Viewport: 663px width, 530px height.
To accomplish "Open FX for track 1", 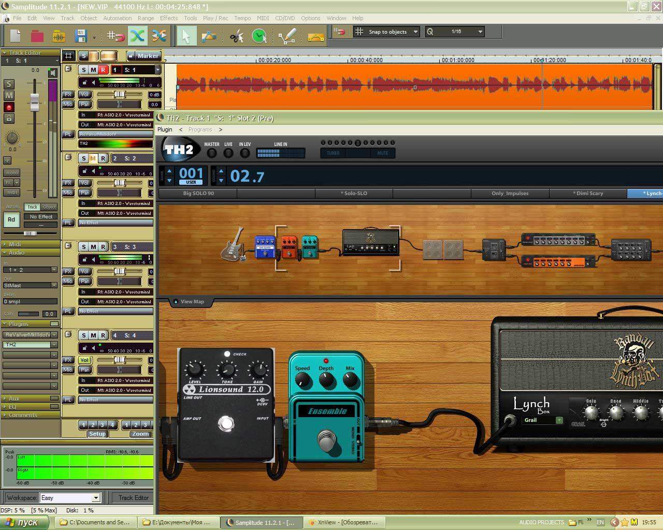I will (68, 95).
